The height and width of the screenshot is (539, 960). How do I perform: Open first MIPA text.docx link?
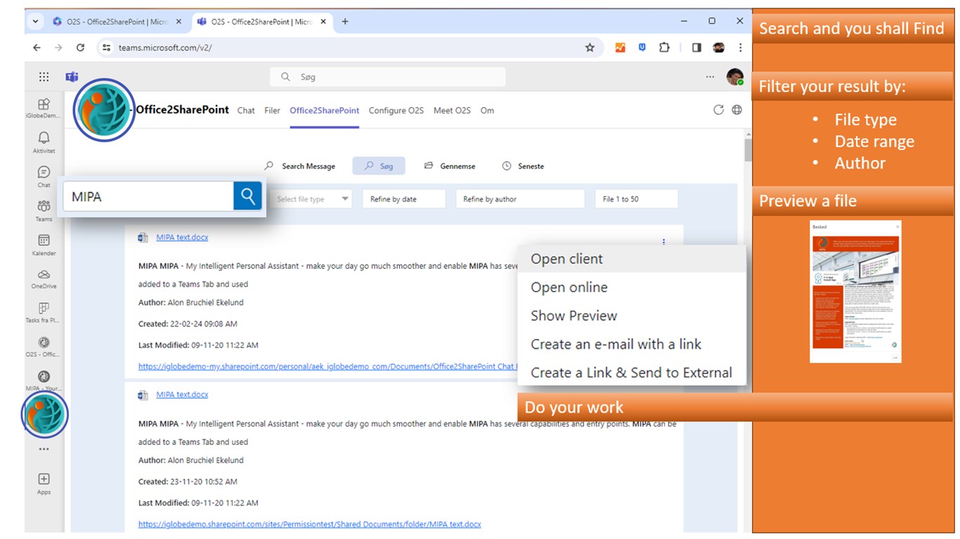click(182, 237)
